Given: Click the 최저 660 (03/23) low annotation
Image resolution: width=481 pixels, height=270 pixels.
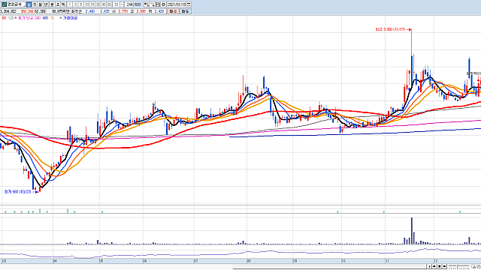Looking at the screenshot, I should coord(20,192).
